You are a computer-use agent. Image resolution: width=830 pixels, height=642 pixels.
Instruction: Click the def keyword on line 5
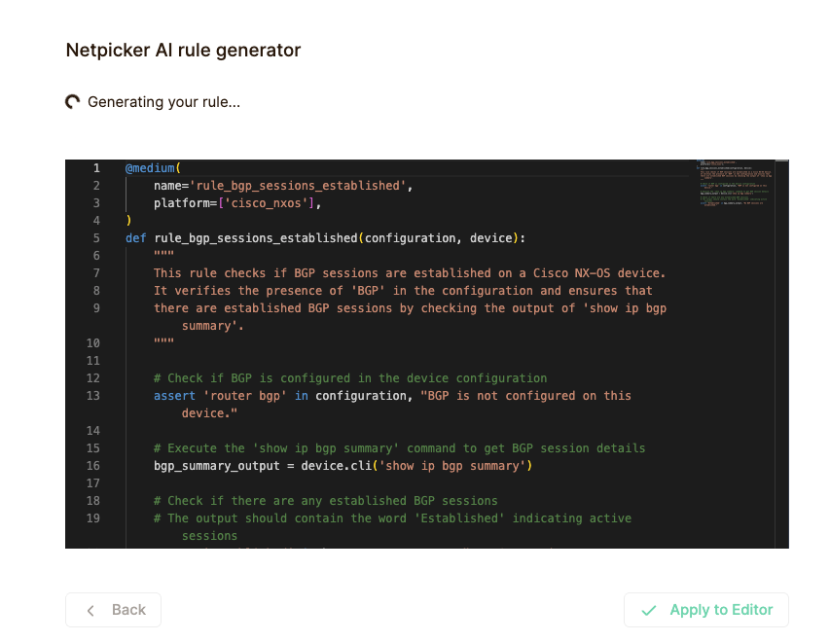coord(136,238)
